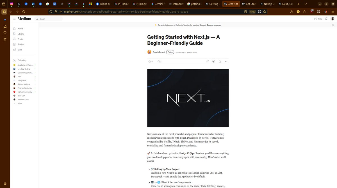Open Stanley Masinde in following list
The width and height of the screenshot is (337, 188).
24,84
